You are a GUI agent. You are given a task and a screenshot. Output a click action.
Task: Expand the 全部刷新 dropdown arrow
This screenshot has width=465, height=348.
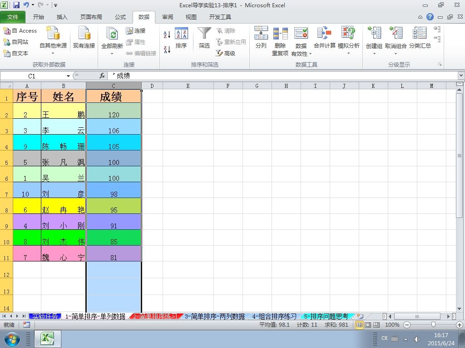(112, 54)
